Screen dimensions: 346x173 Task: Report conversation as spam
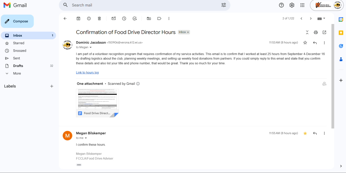pyautogui.click(x=89, y=19)
